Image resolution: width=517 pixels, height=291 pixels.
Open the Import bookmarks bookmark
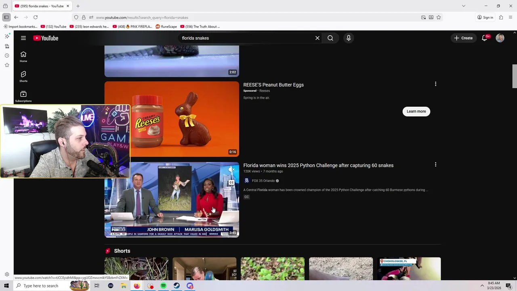click(20, 27)
